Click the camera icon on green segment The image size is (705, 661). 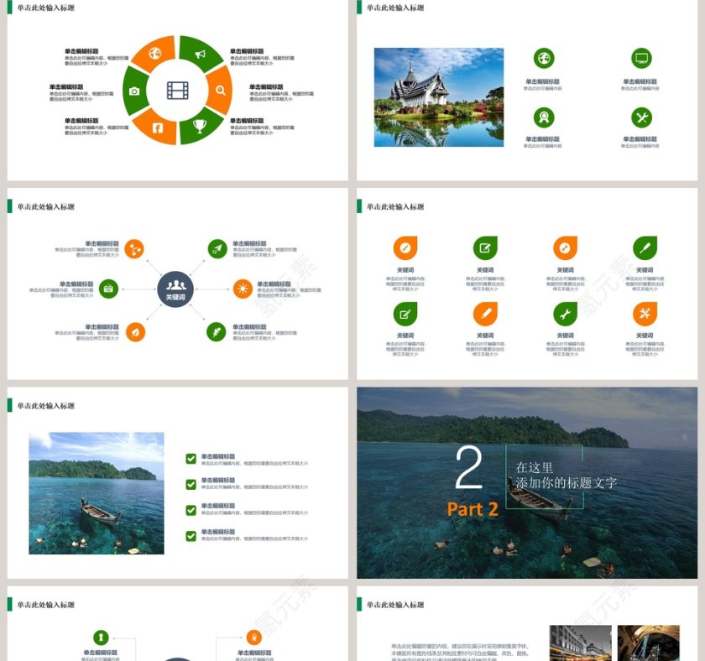tap(134, 91)
